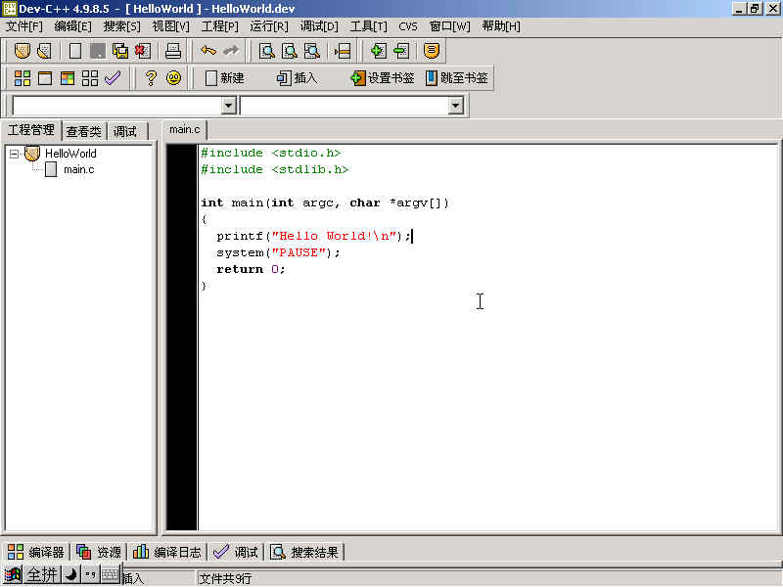Toggle the 全拼 input method mode
The height and width of the screenshot is (587, 783).
(41, 574)
